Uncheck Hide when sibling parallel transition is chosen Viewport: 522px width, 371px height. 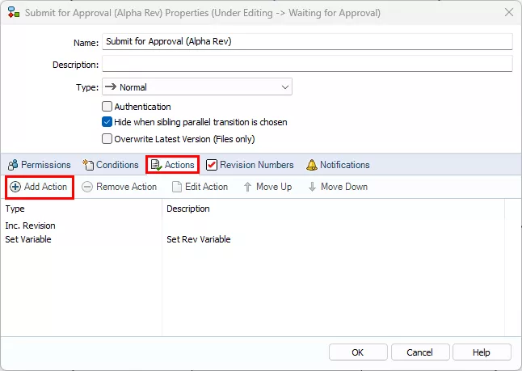pyautogui.click(x=107, y=123)
